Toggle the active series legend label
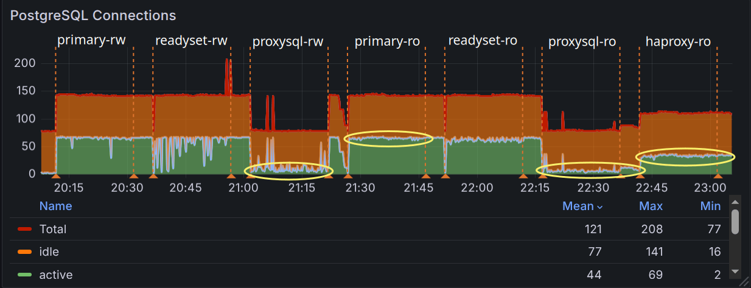The image size is (751, 288). [x=56, y=275]
